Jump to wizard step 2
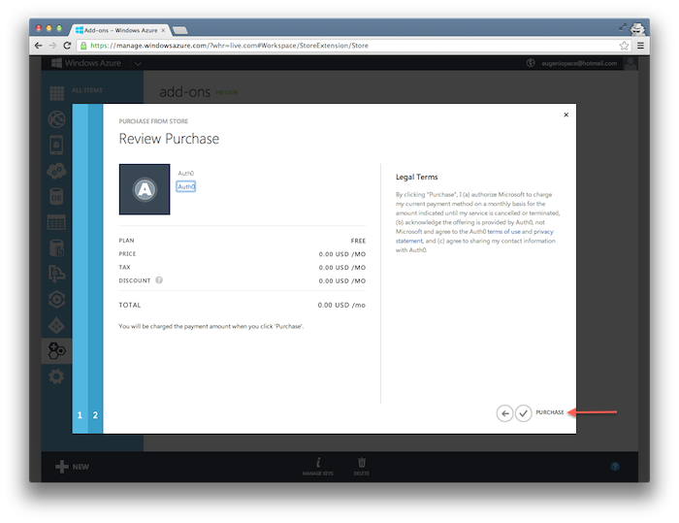 (x=95, y=415)
